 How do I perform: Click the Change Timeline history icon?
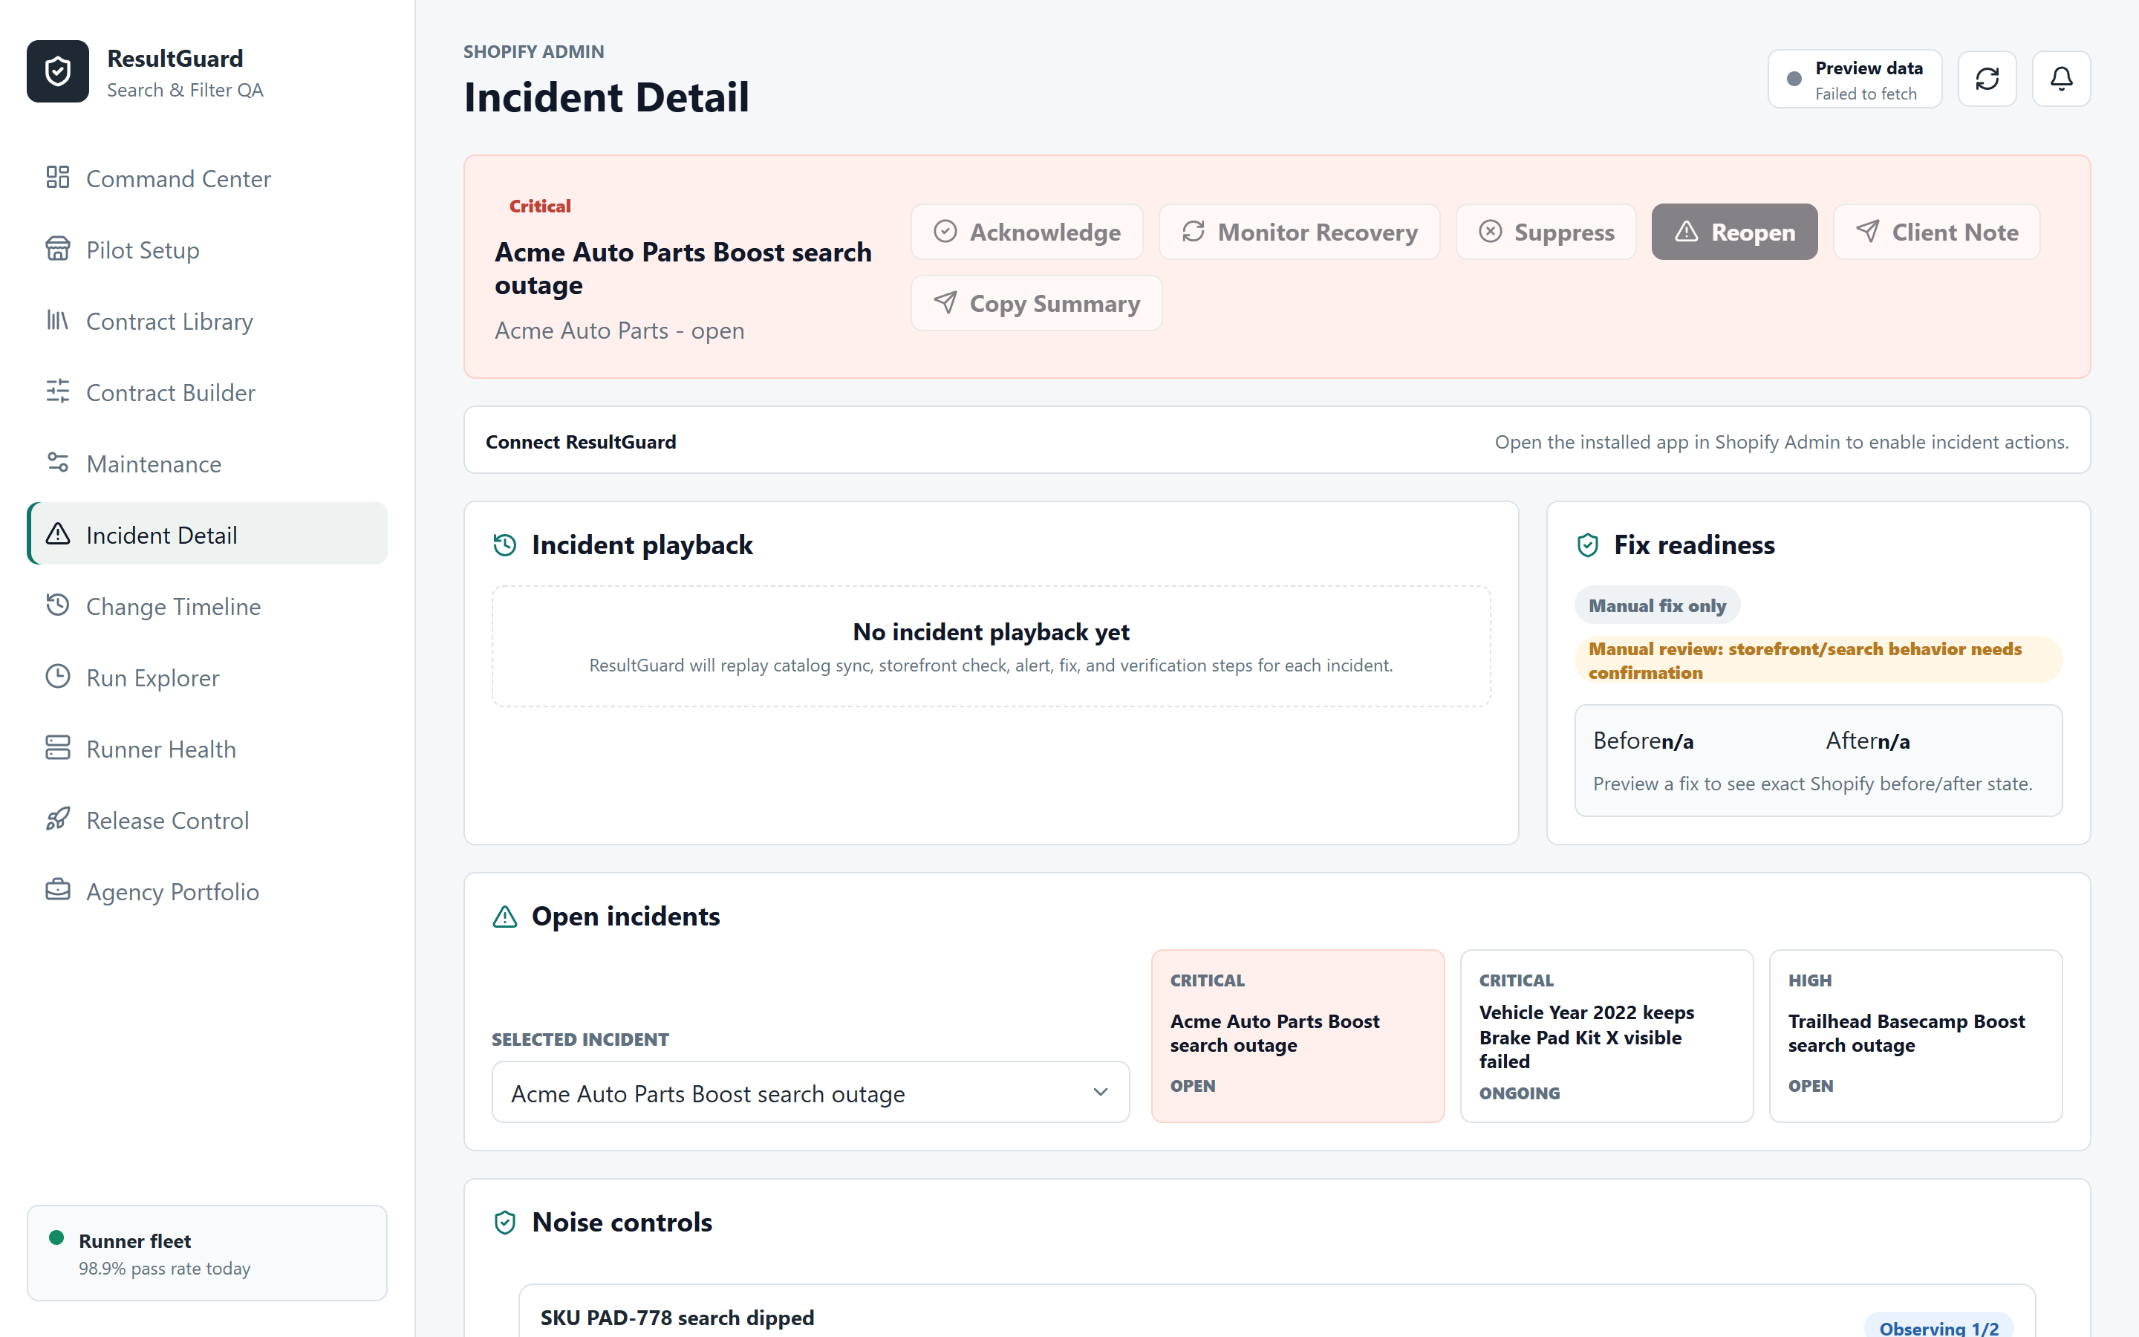coord(57,605)
